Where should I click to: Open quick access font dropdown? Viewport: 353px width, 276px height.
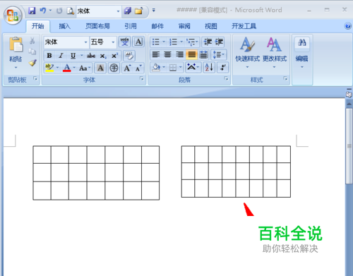click(118, 11)
